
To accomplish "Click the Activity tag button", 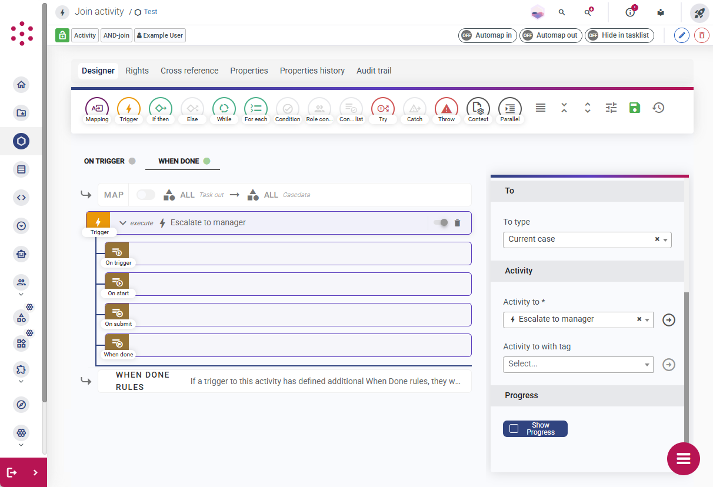I will pyautogui.click(x=85, y=35).
